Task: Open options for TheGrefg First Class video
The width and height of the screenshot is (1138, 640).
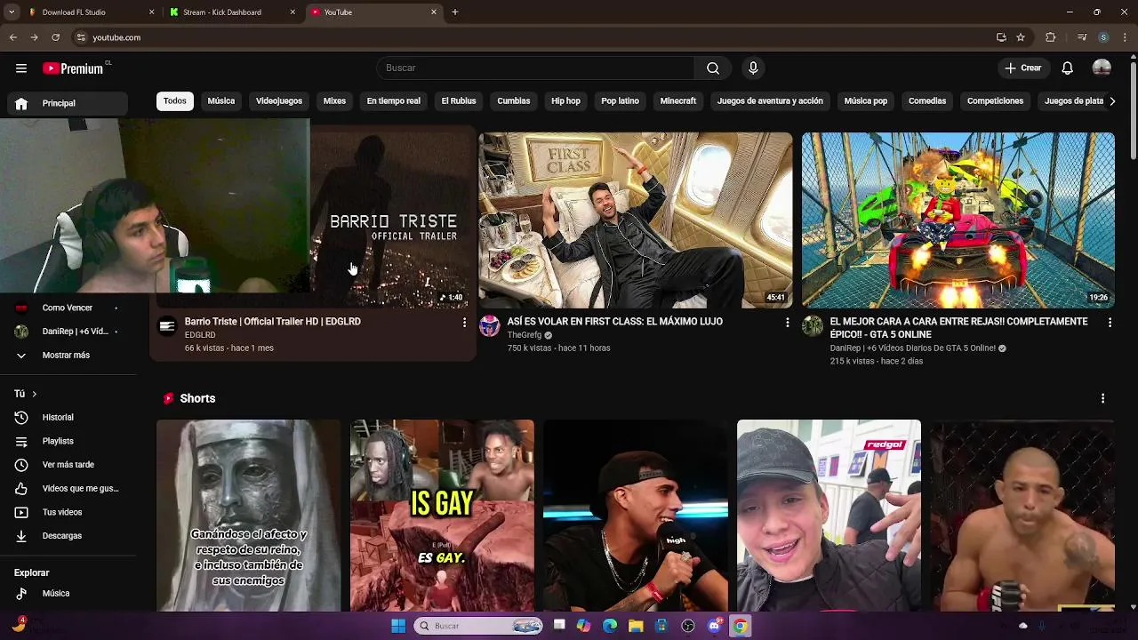Action: tap(787, 323)
